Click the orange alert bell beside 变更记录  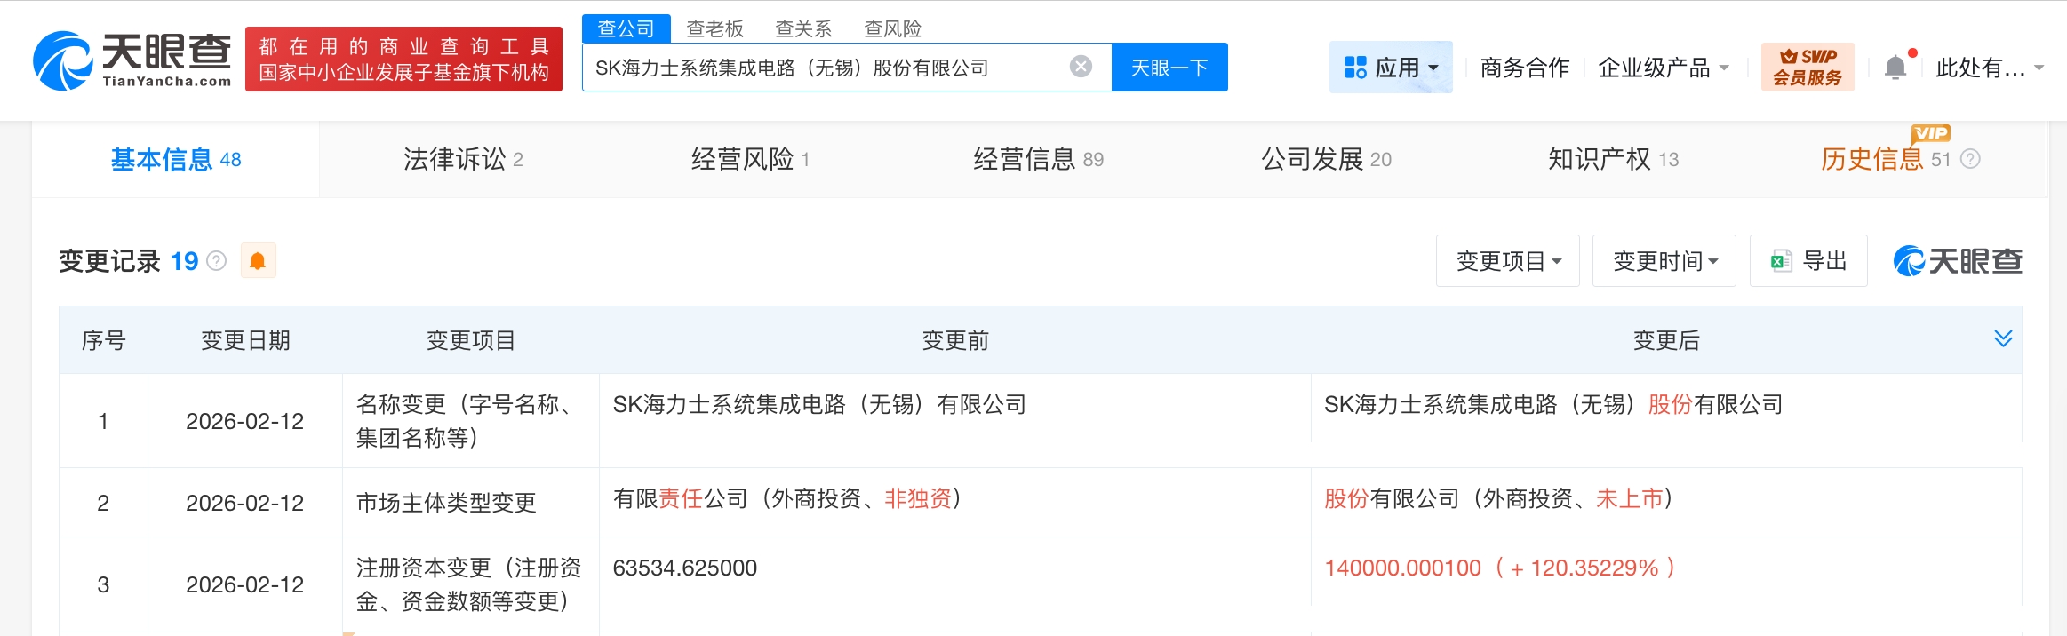pos(258,261)
